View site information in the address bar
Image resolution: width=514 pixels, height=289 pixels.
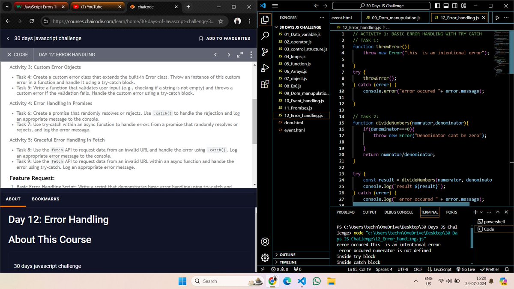(x=47, y=21)
